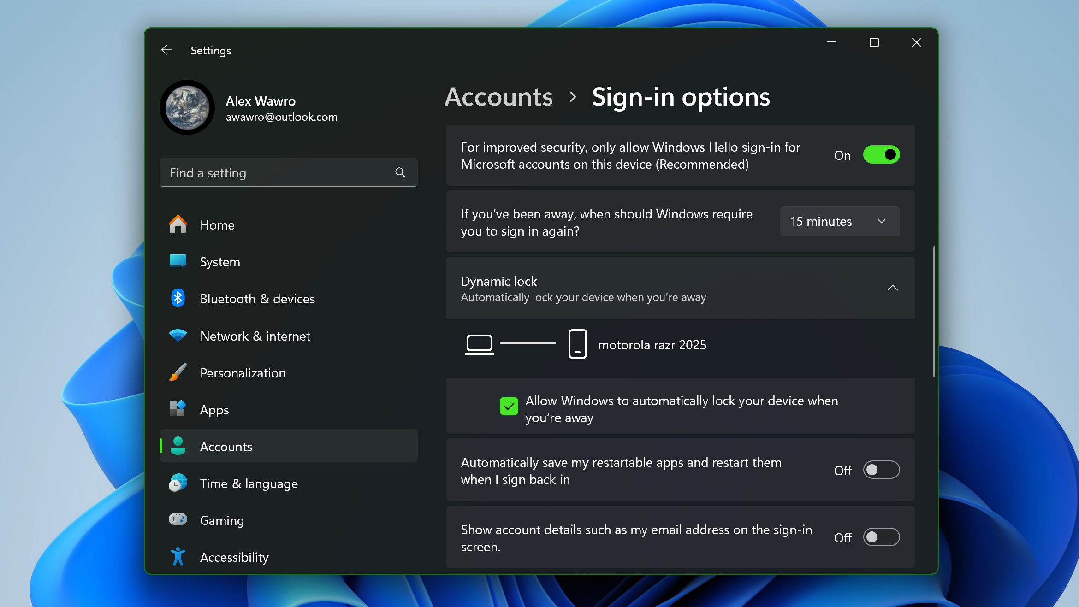Screen dimensions: 1079x607
Task: Navigate back to Accounts page
Action: (498, 97)
